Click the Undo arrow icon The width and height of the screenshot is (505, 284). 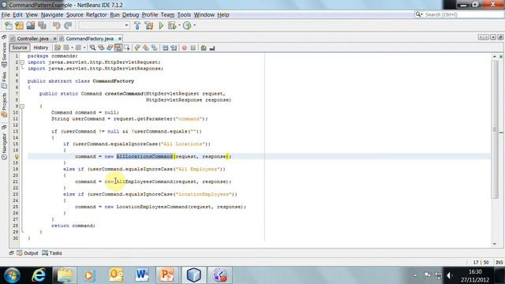click(x=56, y=25)
